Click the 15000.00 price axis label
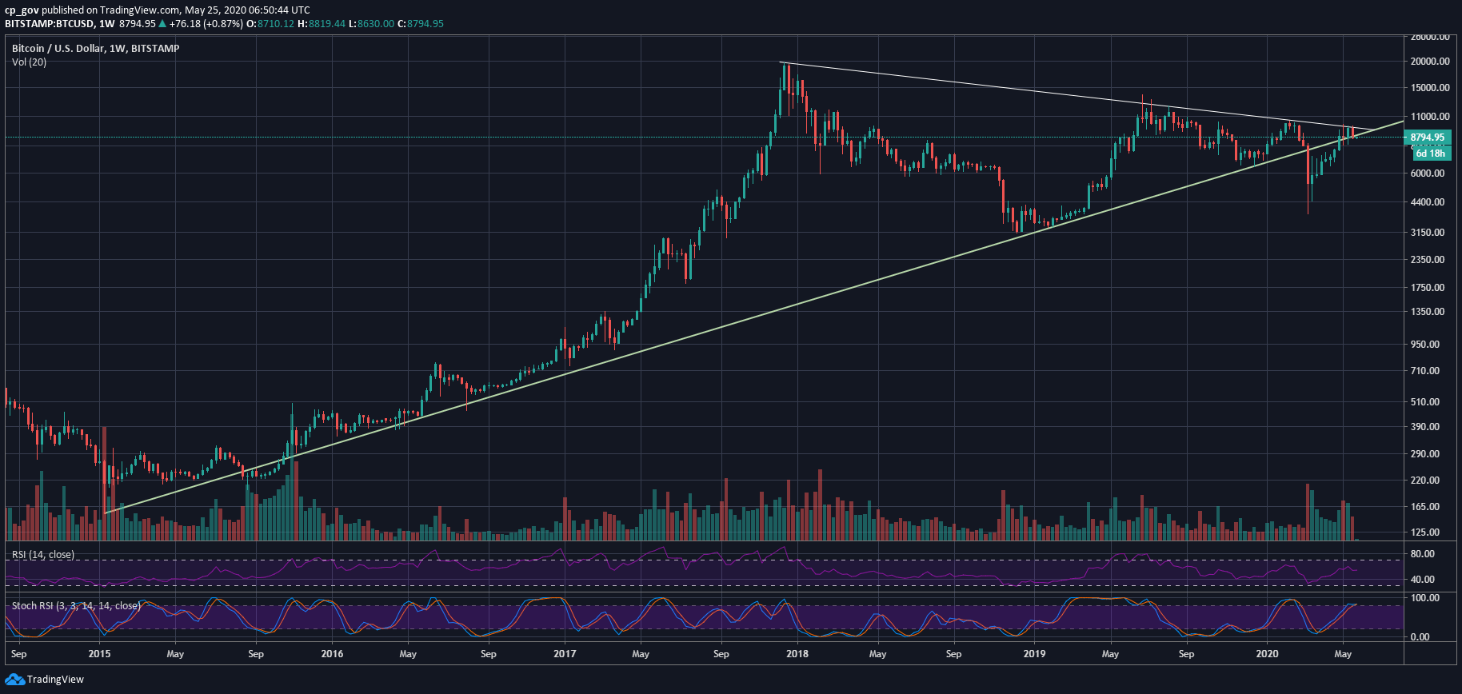This screenshot has height=694, width=1462. click(1430, 88)
